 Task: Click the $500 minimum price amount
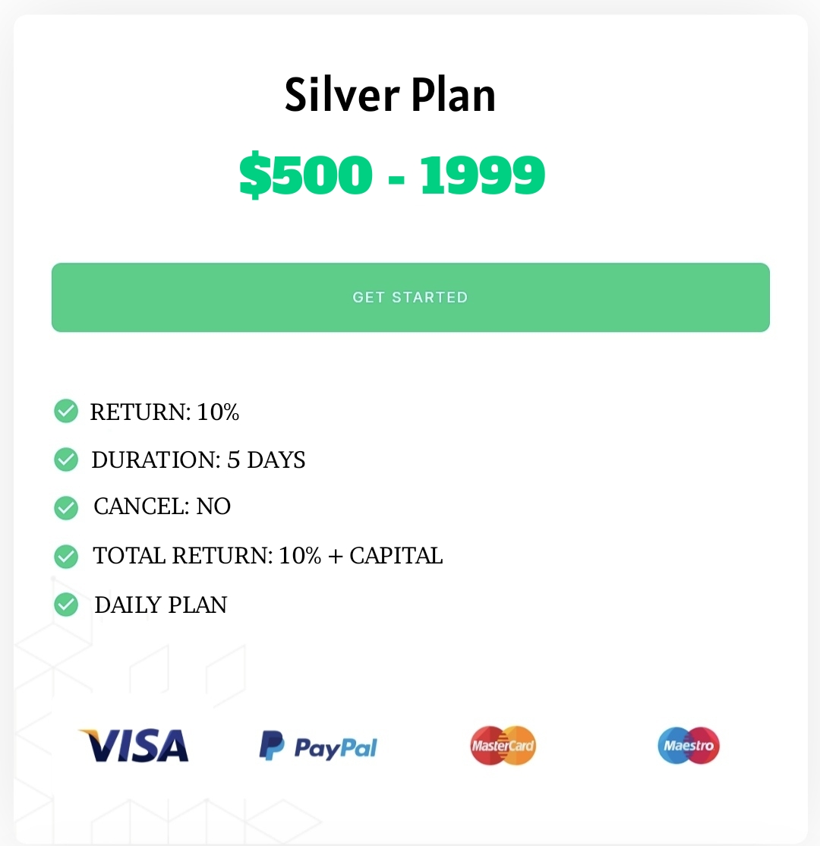306,175
